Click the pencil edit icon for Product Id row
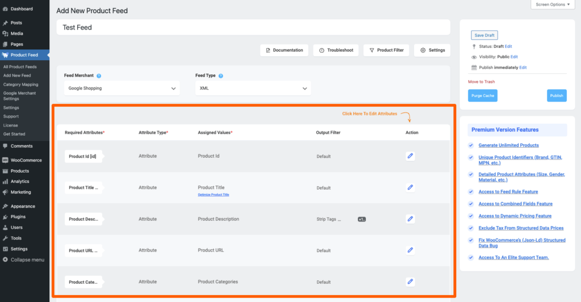581x302 pixels. 410,156
